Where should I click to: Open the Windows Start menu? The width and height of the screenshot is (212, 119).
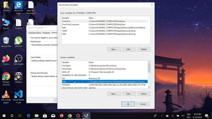click(4, 116)
